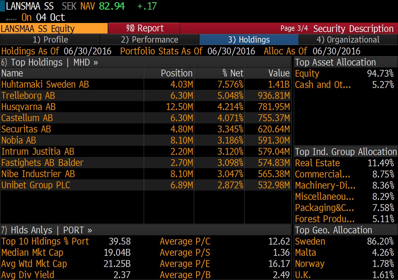Click Fastighets AB Balder row

point(43,163)
